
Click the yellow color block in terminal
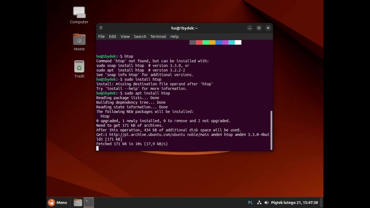point(212,42)
